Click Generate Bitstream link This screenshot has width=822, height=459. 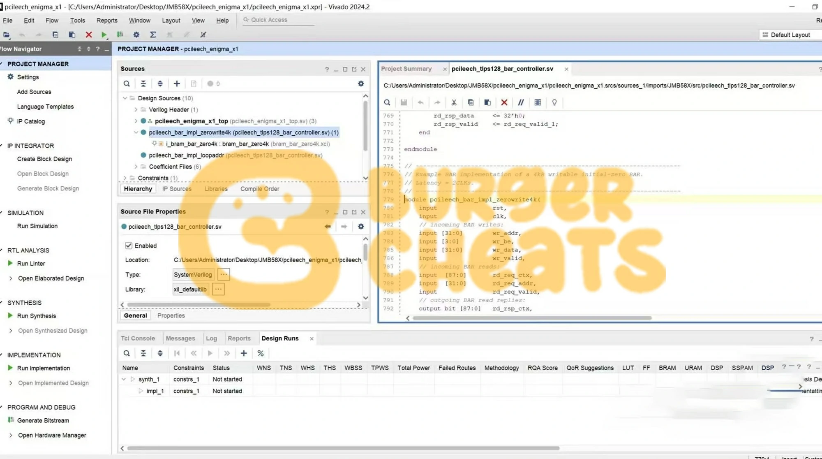[x=43, y=420]
